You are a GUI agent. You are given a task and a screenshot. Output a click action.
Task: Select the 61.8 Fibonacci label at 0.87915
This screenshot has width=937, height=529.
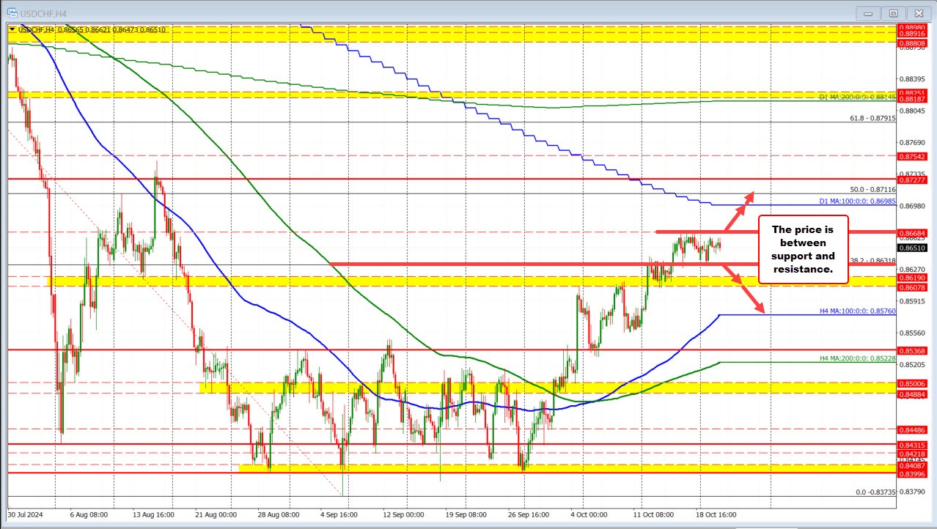click(x=872, y=119)
